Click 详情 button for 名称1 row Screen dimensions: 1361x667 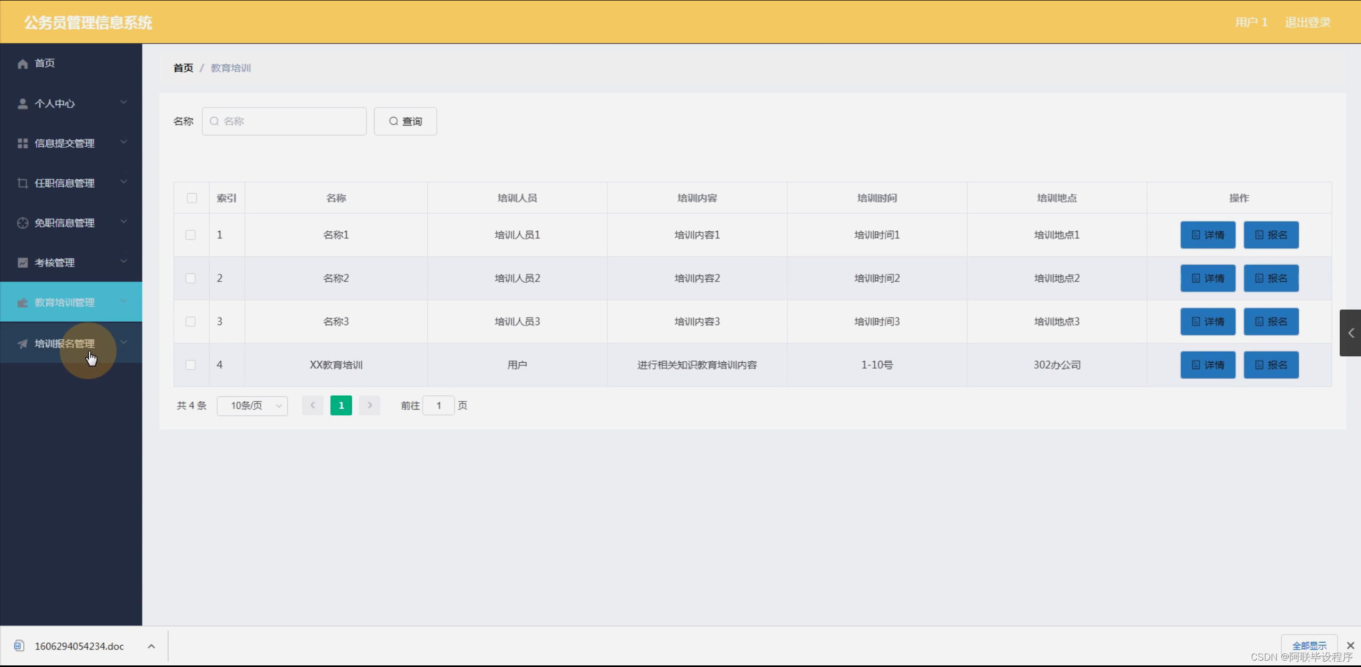coord(1207,235)
